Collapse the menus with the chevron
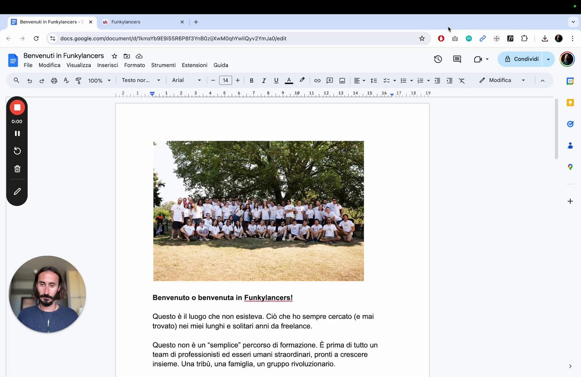Screen dimensions: 581x377 542,80
